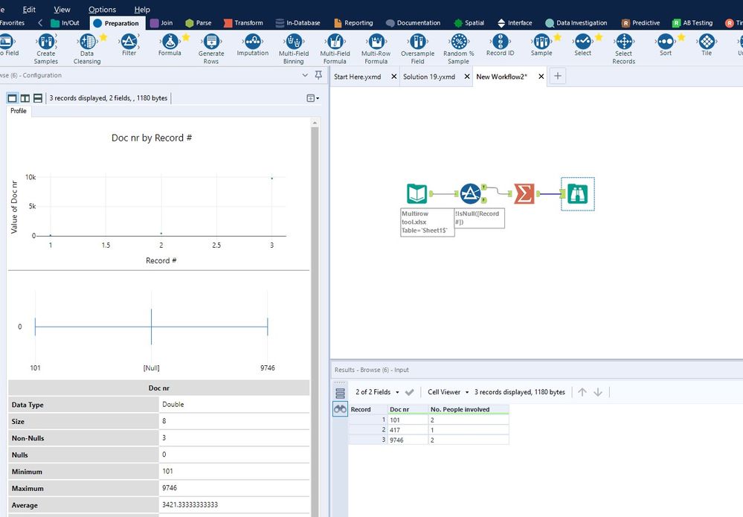Select the Filter tool in palette

pos(129,45)
